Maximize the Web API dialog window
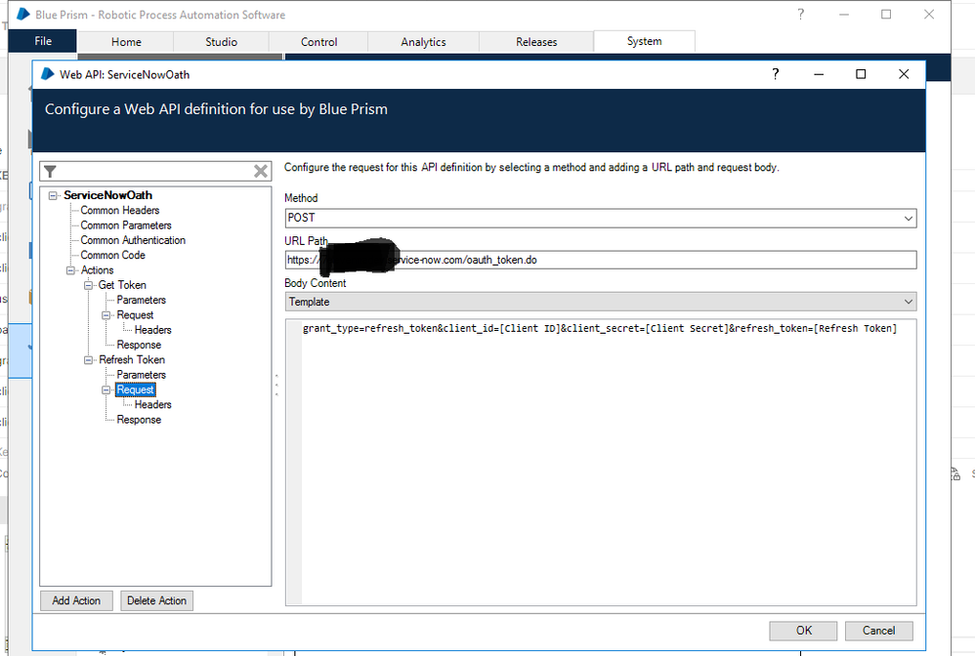975x656 pixels. tap(861, 74)
